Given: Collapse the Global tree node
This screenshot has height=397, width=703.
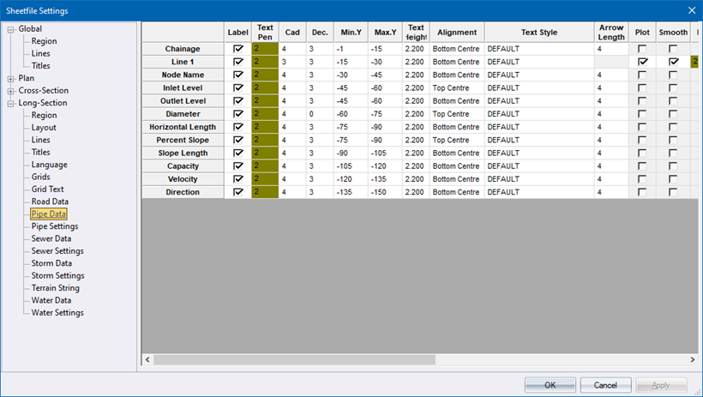Looking at the screenshot, I should pos(11,29).
